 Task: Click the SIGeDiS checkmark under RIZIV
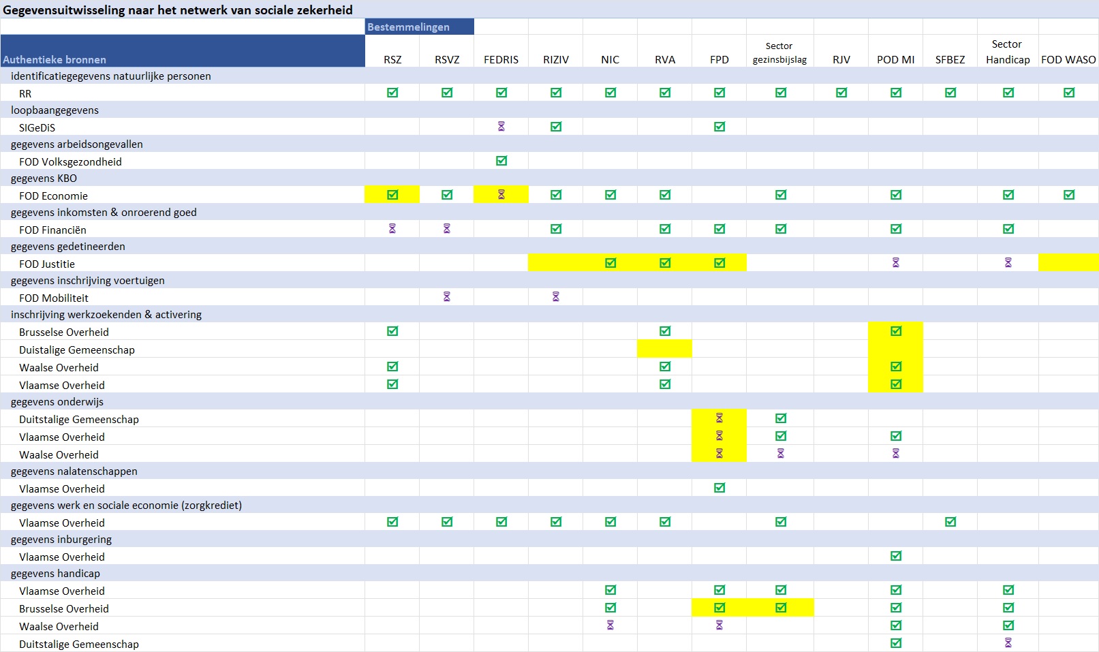click(556, 127)
